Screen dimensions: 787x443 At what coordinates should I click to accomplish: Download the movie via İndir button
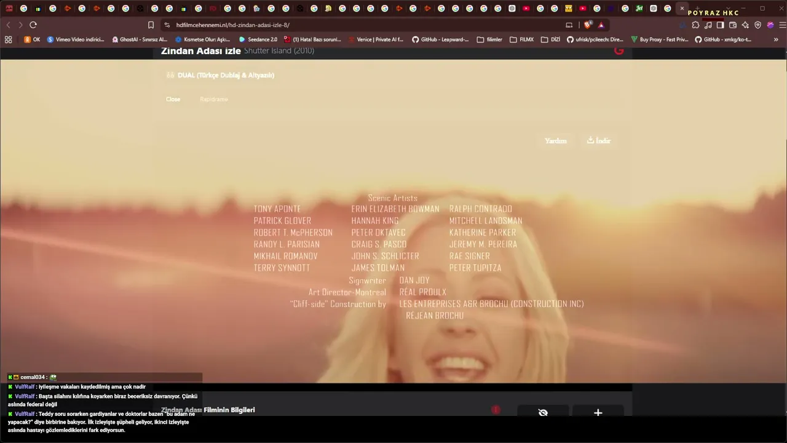[x=599, y=141]
